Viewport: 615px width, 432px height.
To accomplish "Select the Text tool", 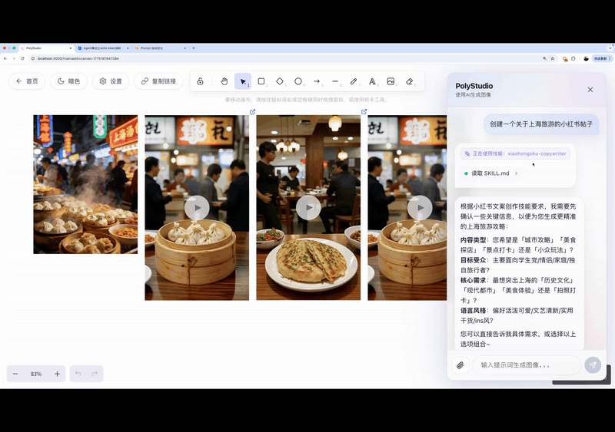I will pos(372,81).
